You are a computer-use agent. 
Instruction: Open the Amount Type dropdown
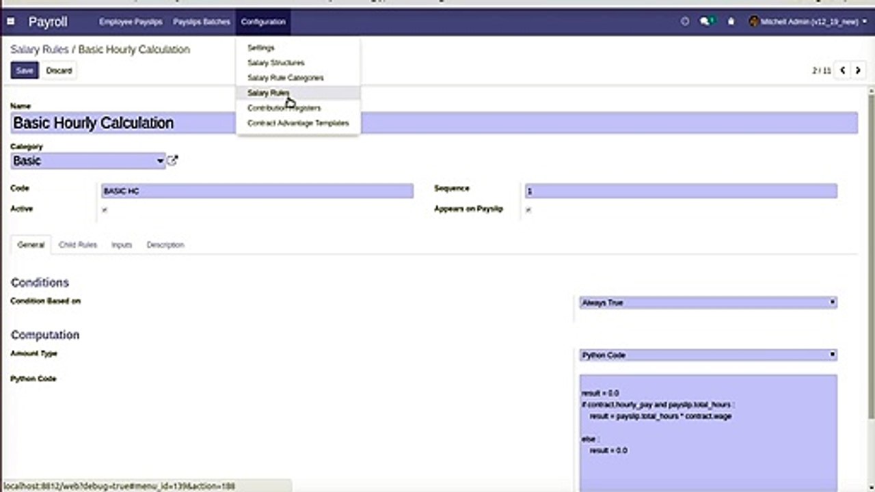708,355
